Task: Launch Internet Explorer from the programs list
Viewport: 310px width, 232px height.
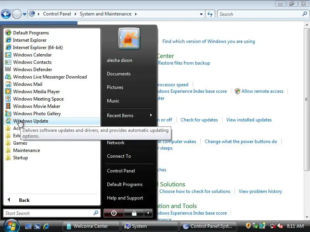Action: 30,40
